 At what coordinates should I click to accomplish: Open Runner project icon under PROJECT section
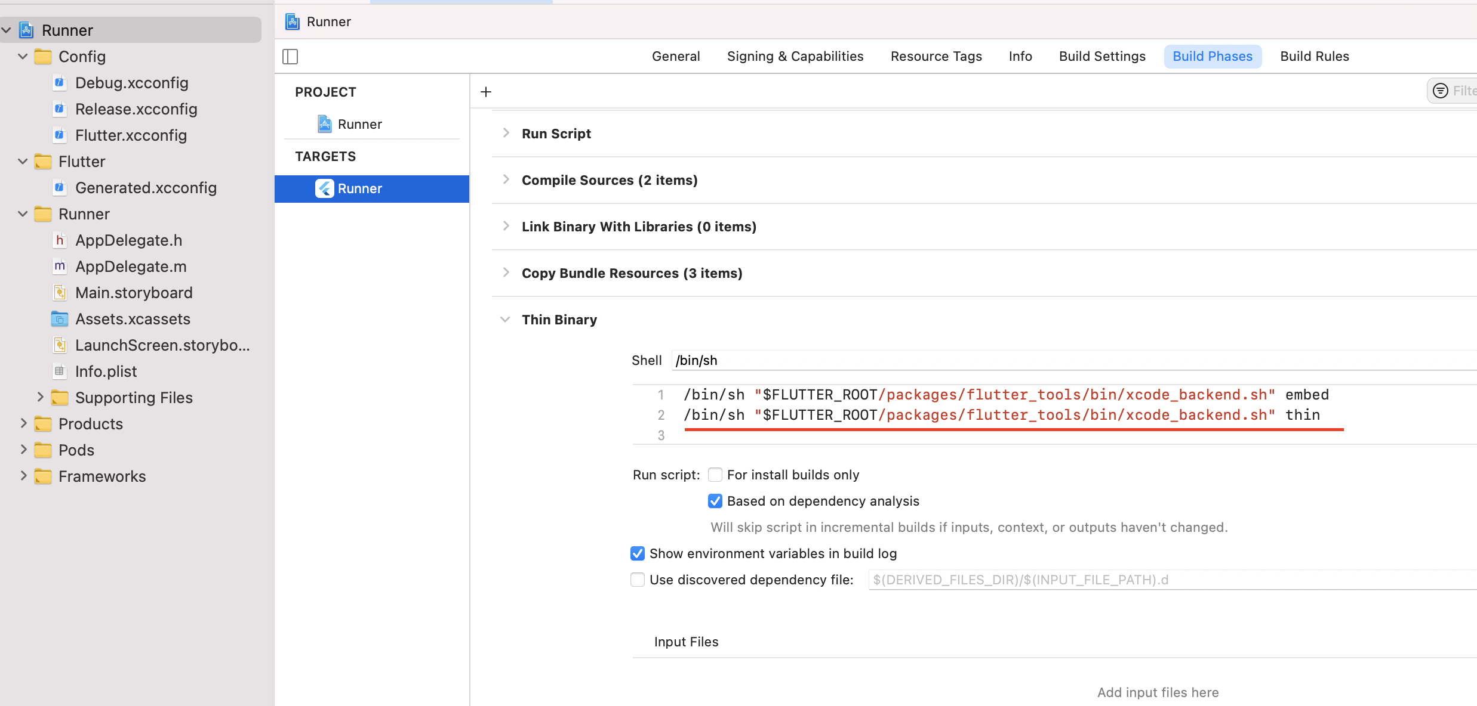click(324, 124)
